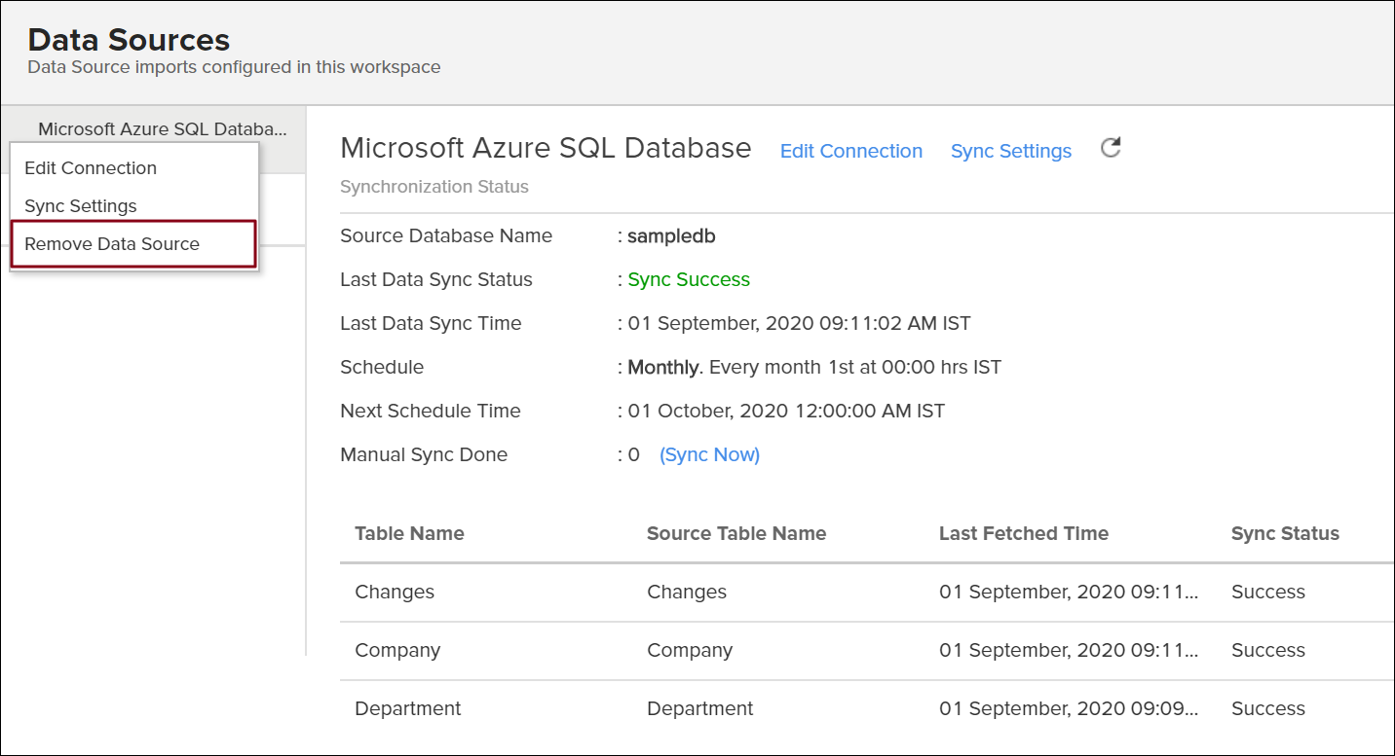Click the "Table Name" column header
Screen dimensions: 1395x756
(409, 533)
